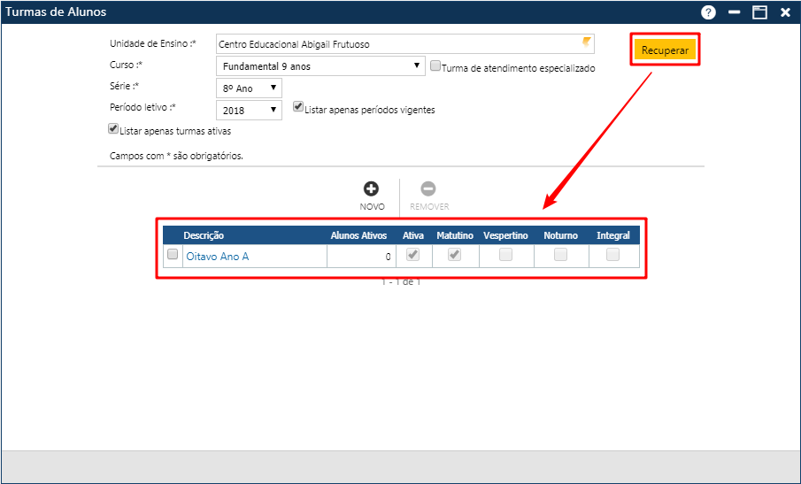
Task: Click the Unidade de Ensino lookup icon
Action: pyautogui.click(x=585, y=42)
